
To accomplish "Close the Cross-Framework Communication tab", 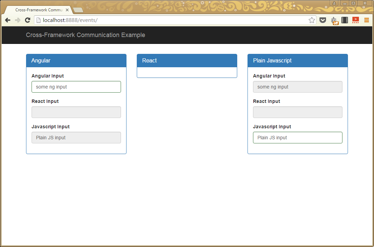I will [x=67, y=10].
